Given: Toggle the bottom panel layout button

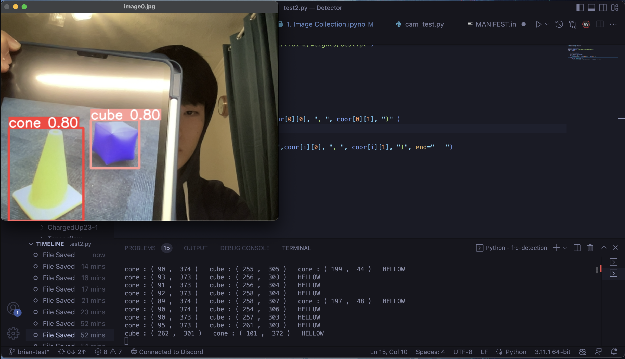Looking at the screenshot, I should pos(591,8).
